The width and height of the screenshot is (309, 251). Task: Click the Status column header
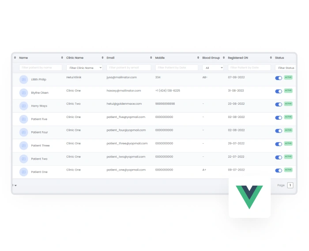click(279, 58)
